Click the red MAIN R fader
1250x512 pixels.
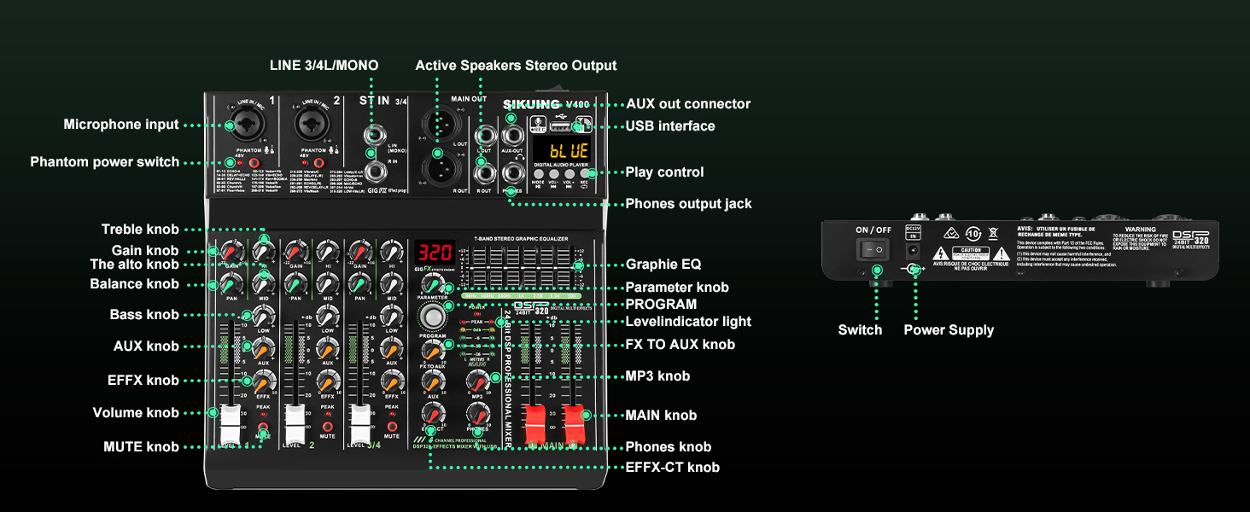[x=575, y=423]
